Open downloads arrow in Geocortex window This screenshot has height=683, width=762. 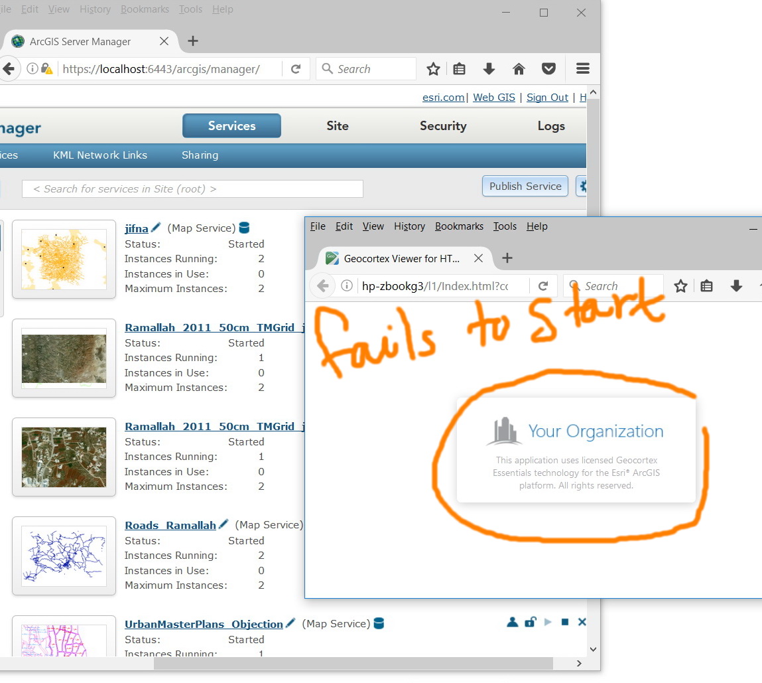736,286
